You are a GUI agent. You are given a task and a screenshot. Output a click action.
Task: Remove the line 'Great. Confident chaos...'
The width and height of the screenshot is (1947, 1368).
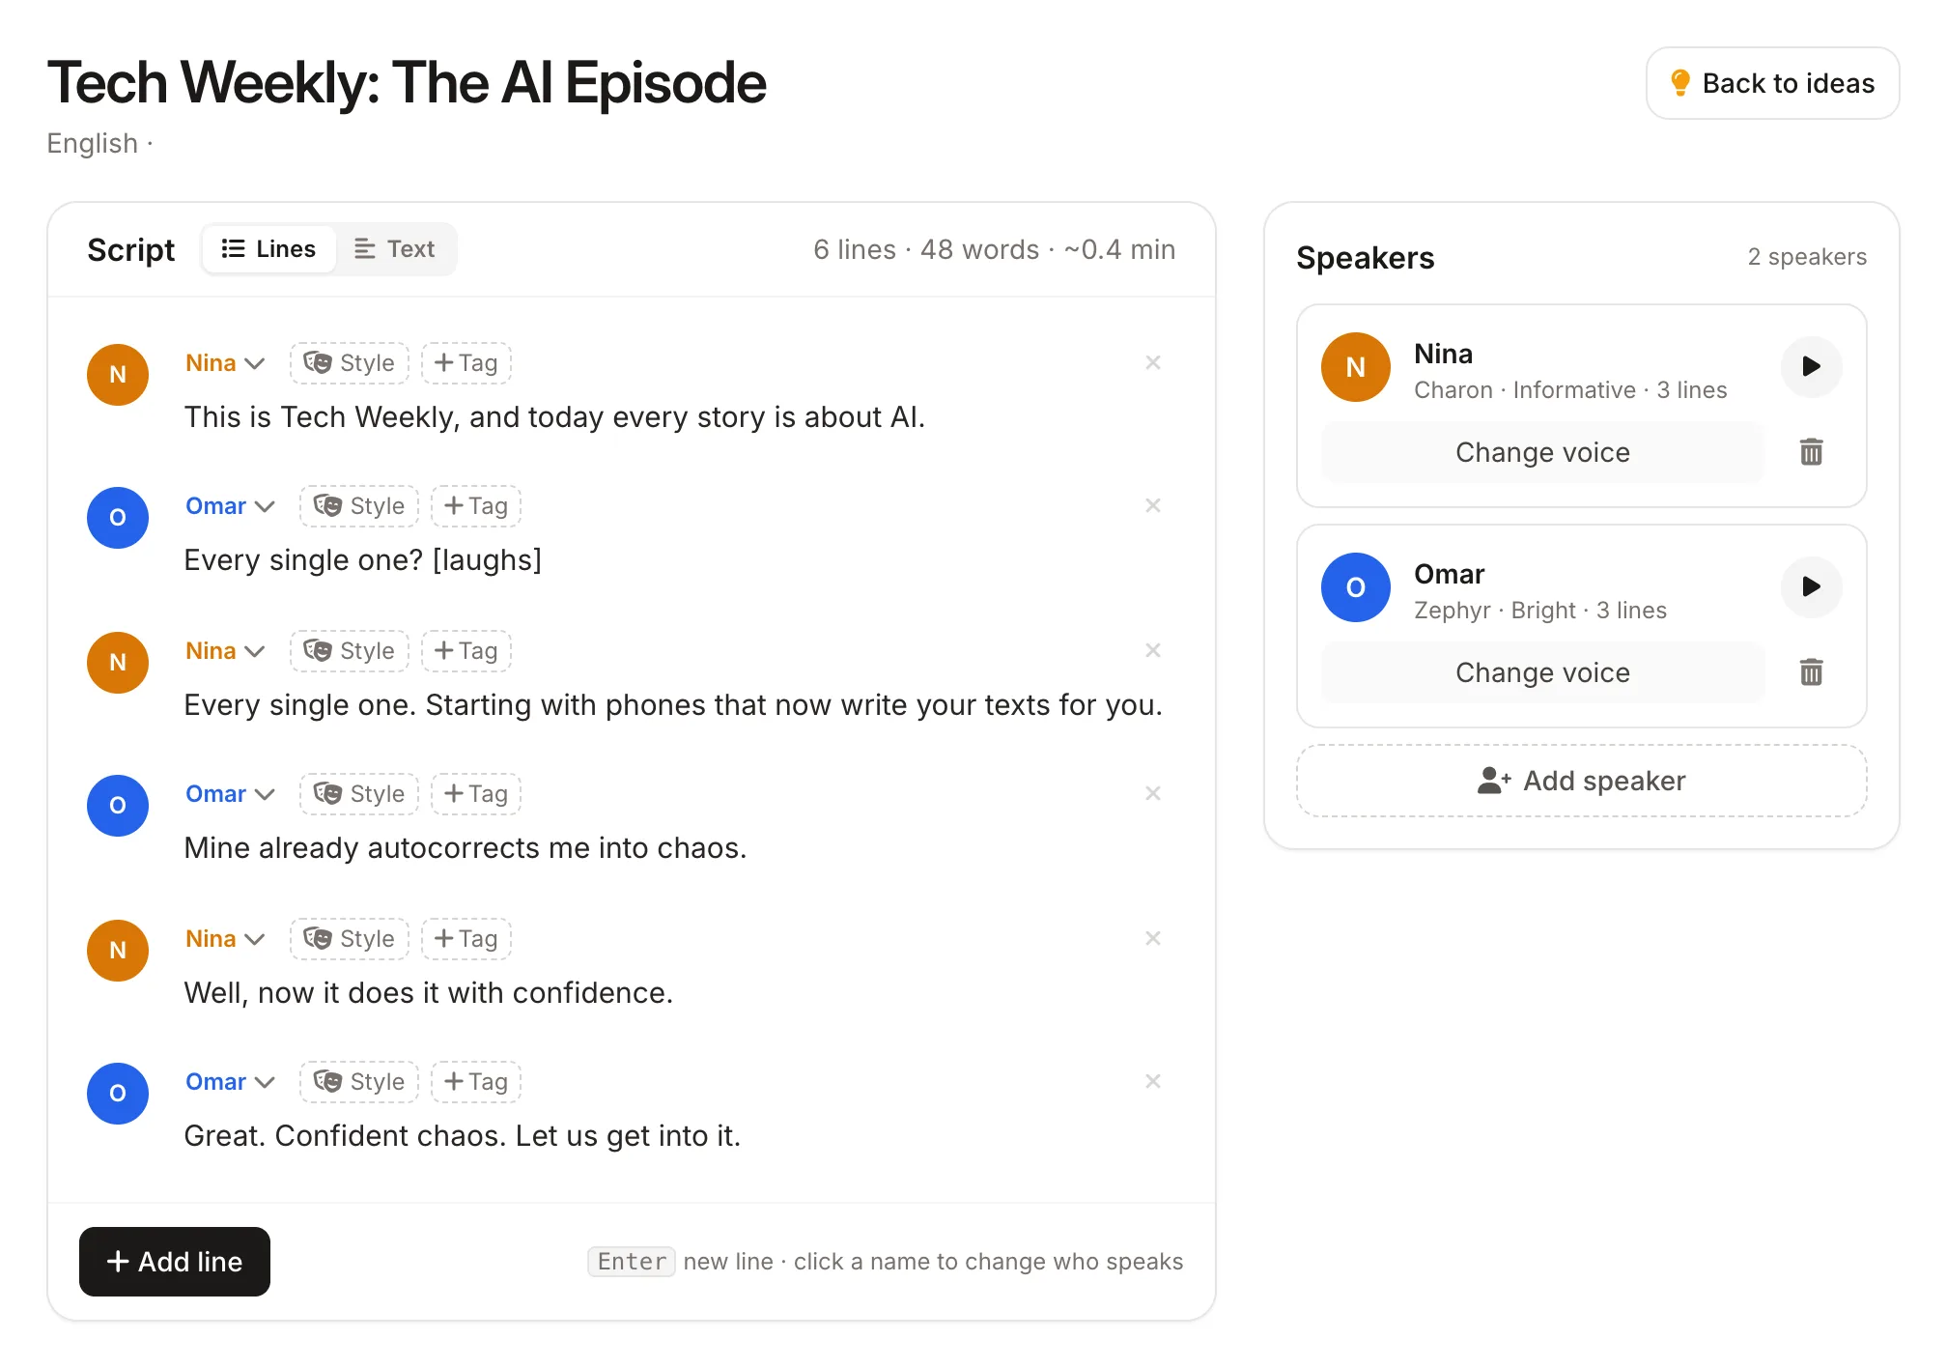pyautogui.click(x=1152, y=1081)
